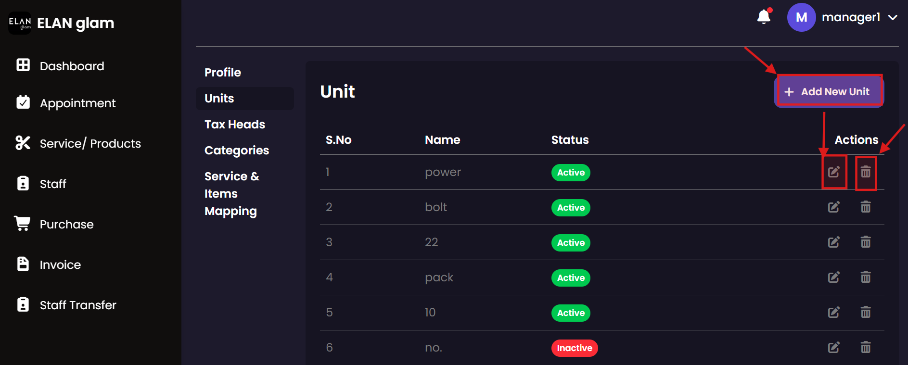Go to Service/ Products section
The width and height of the screenshot is (908, 365).
(x=90, y=143)
